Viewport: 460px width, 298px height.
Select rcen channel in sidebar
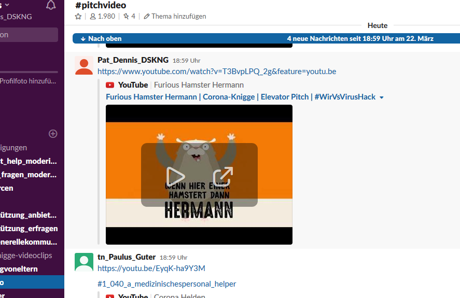point(7,188)
